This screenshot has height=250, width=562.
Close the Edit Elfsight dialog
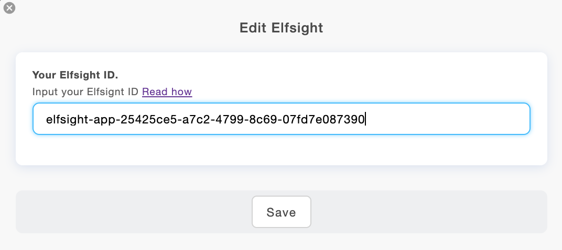point(9,8)
